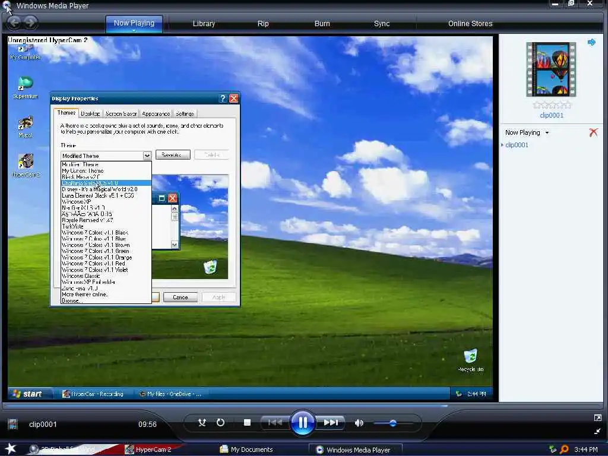Screen dimensions: 608x456
Task: Click the orange search tray icon
Action: [564, 449]
